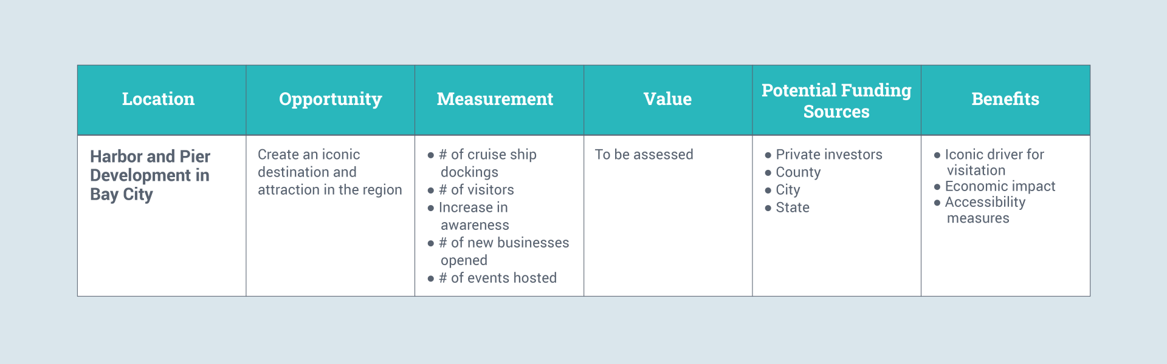This screenshot has width=1167, height=364.
Task: Click the Benefits column header
Action: (1005, 99)
